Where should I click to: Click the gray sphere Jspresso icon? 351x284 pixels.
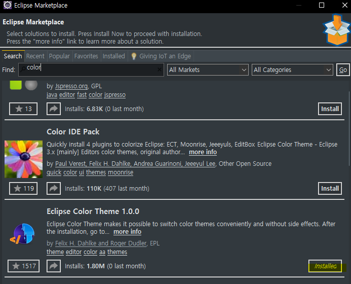pos(31,85)
